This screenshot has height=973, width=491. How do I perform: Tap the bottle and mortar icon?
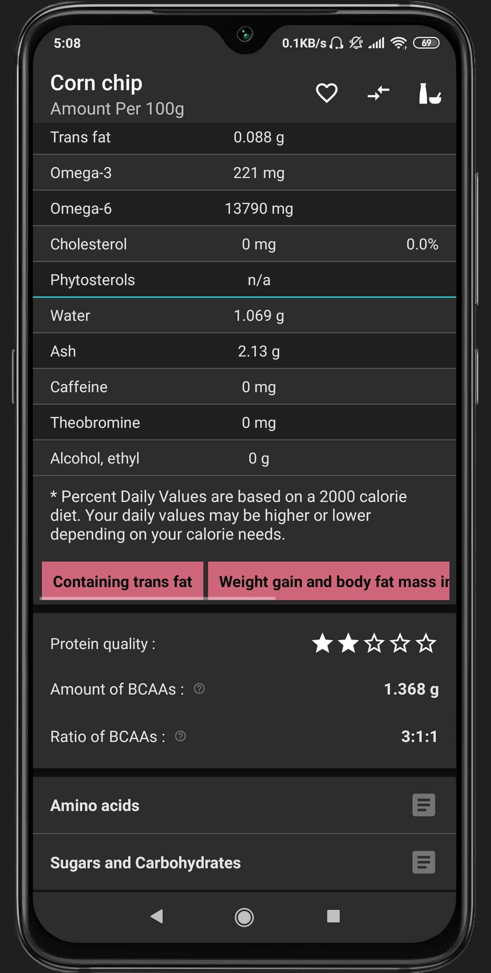[x=430, y=93]
